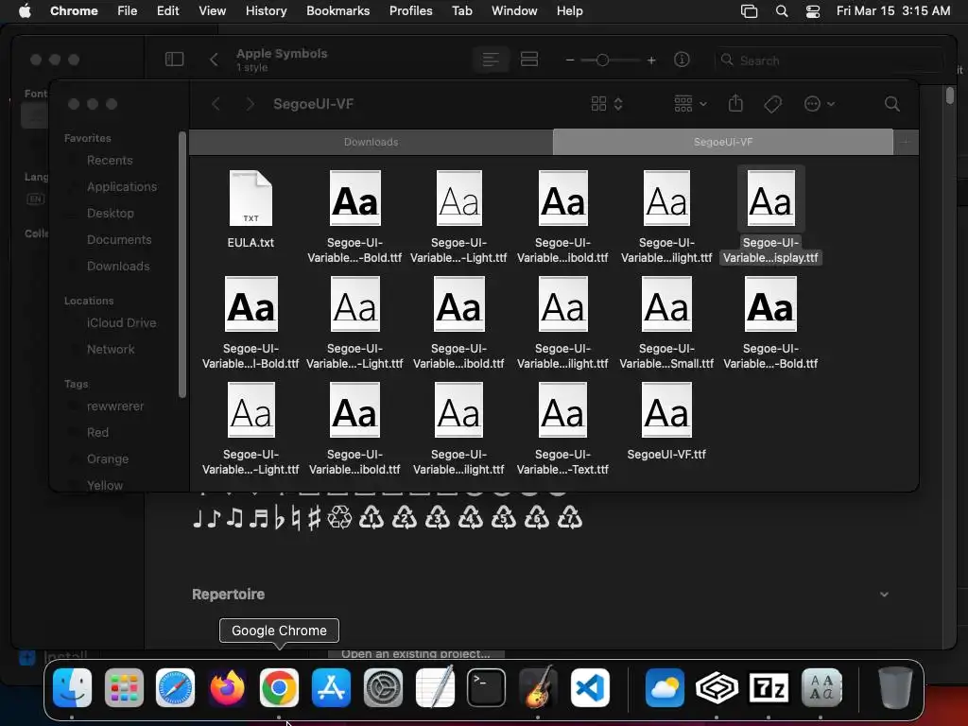Screen dimensions: 968x726
Task: Open System Settings from the dock
Action: [x=384, y=688]
